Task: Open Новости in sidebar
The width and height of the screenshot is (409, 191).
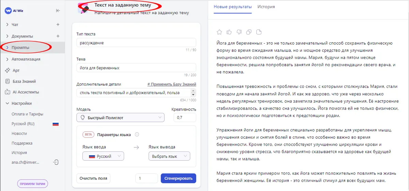Action: pos(19,134)
